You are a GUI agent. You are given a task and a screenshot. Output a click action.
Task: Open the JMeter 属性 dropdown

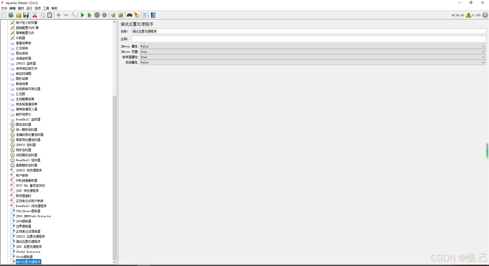[313, 46]
